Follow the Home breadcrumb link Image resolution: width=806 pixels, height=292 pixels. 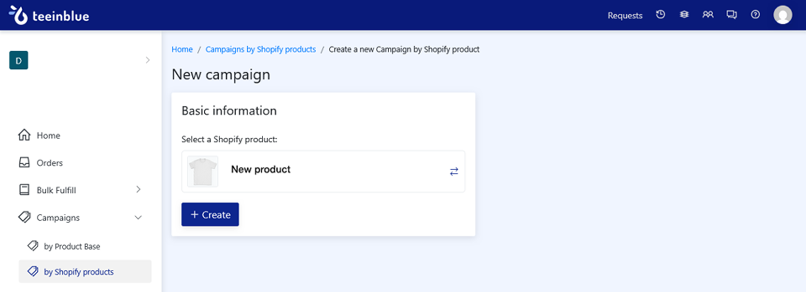pos(182,49)
